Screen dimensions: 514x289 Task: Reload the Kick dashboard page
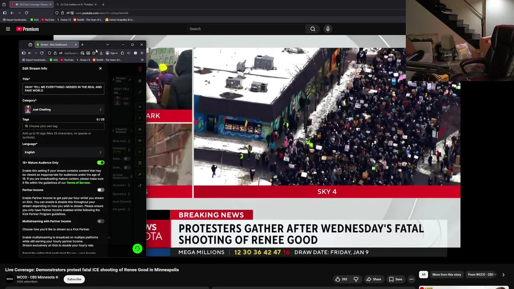[x=42, y=53]
